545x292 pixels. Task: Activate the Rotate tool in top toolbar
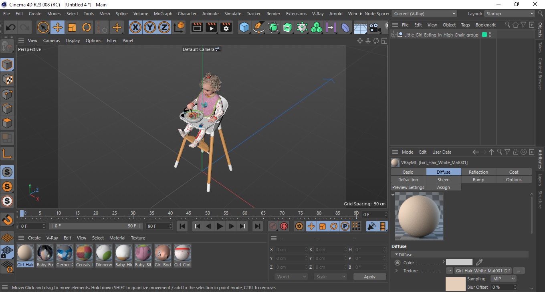pyautogui.click(x=87, y=28)
